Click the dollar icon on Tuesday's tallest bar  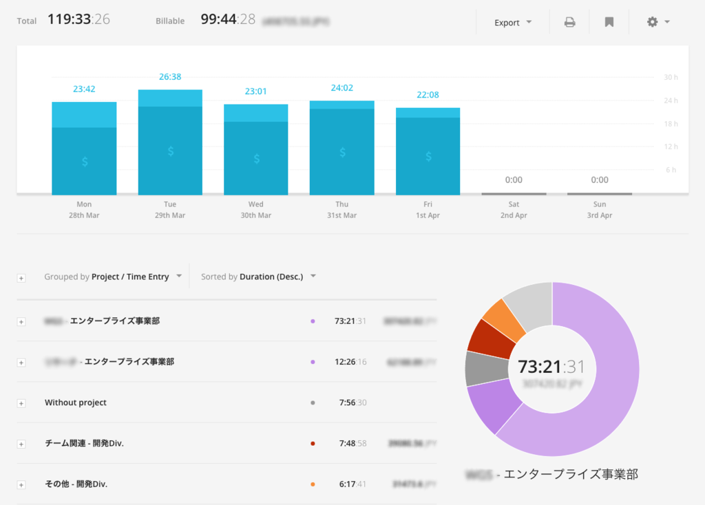170,150
